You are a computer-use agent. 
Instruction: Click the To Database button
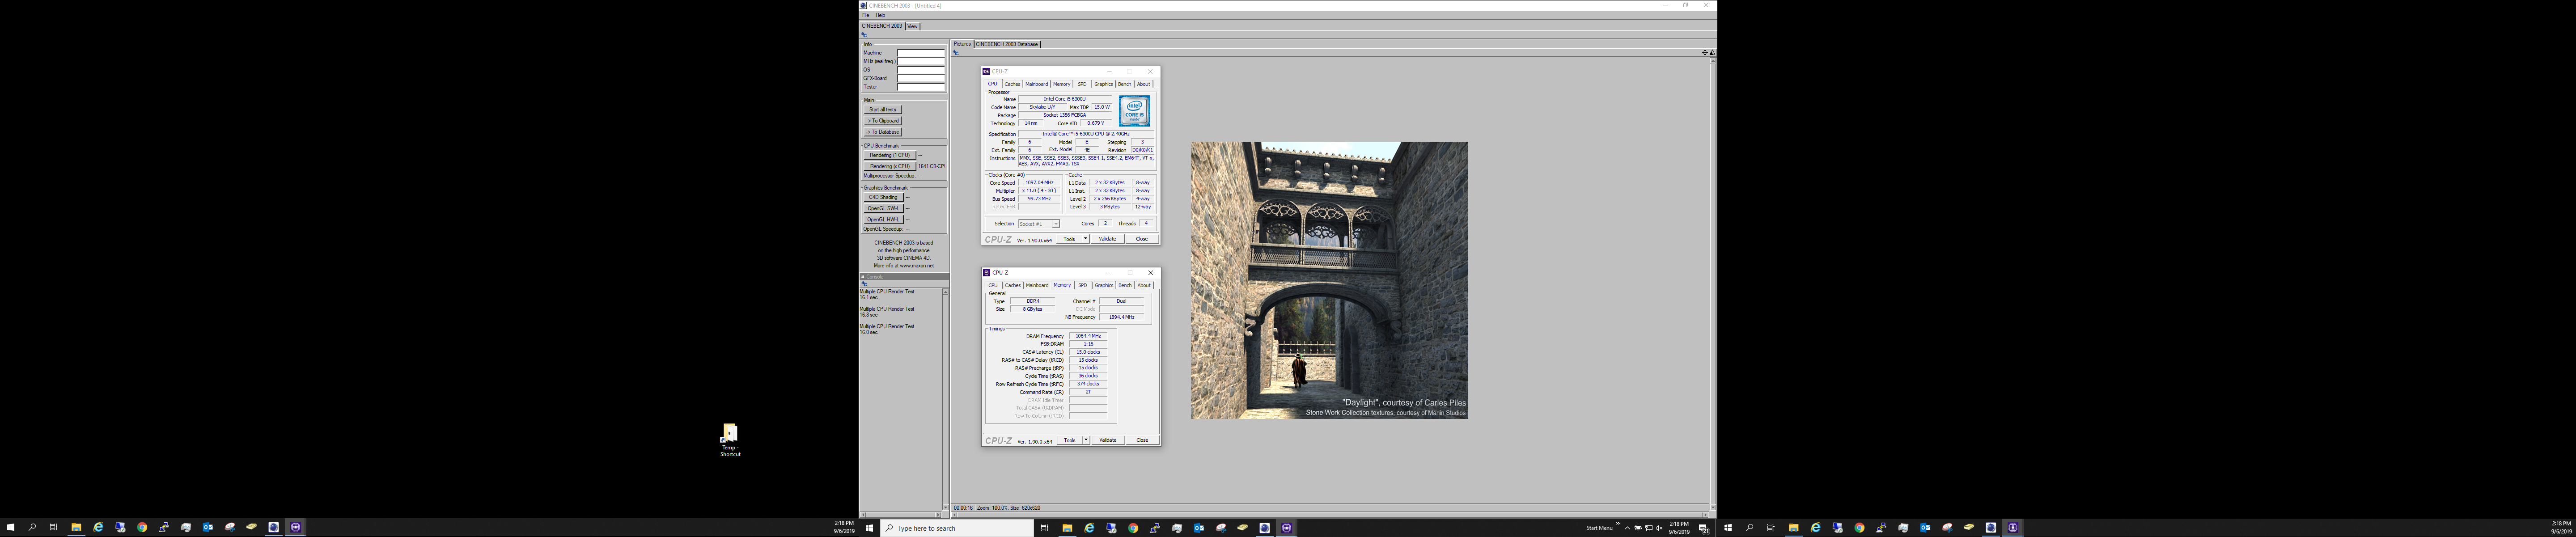click(883, 132)
